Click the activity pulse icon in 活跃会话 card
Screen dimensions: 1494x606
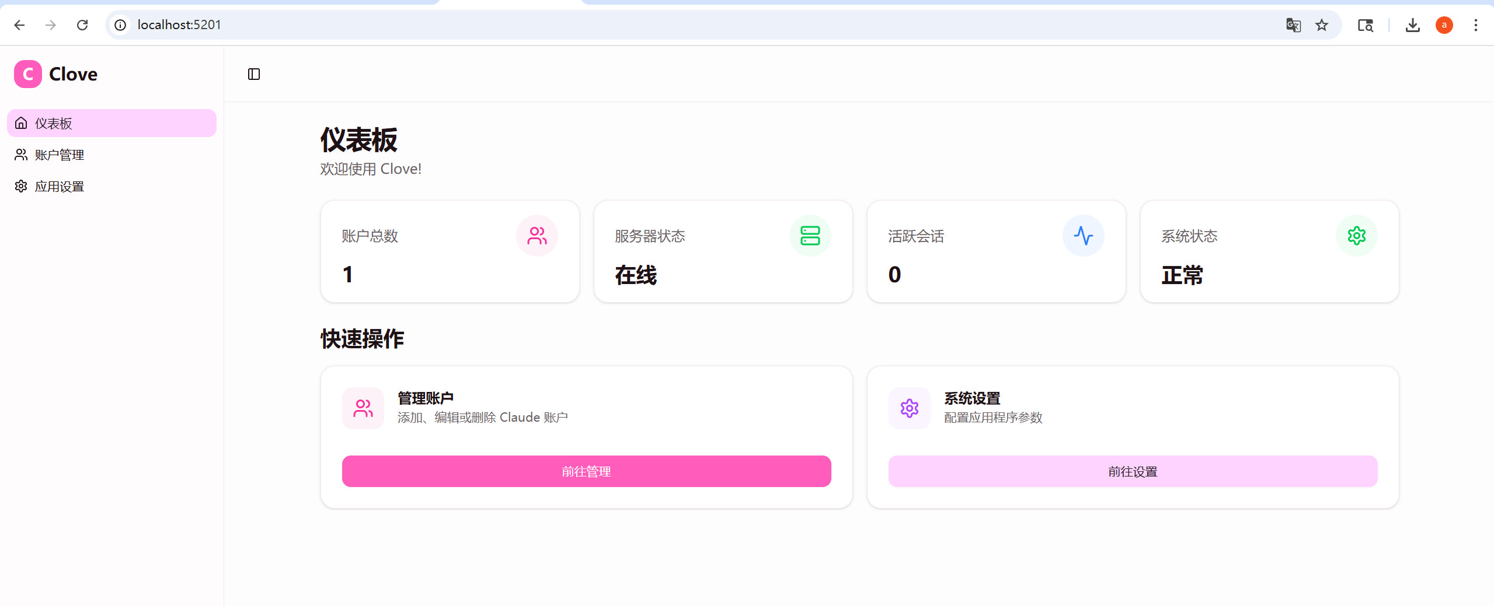(1083, 236)
